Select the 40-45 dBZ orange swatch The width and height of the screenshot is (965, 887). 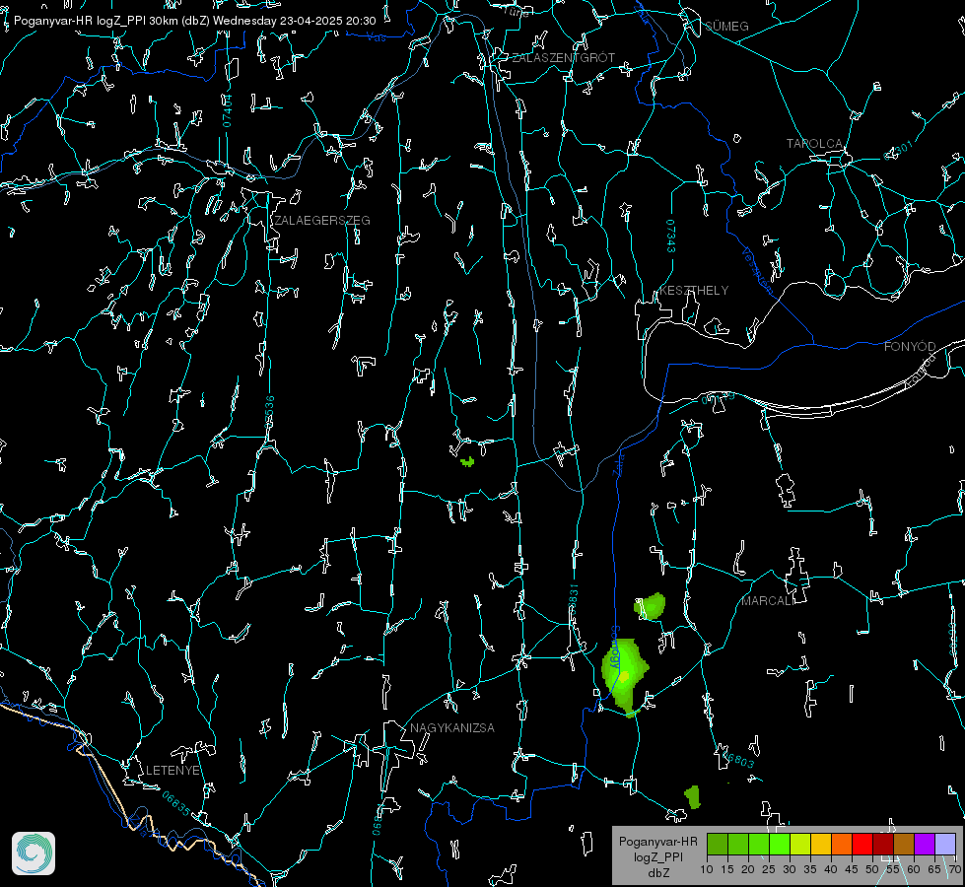(x=842, y=844)
